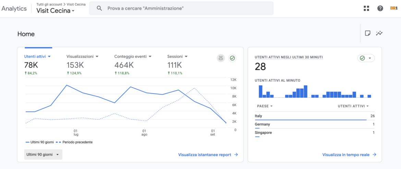Open the Utenti attivi column dropdown in realtime table
Image resolution: width=401 pixels, height=169 pixels.
(353, 106)
